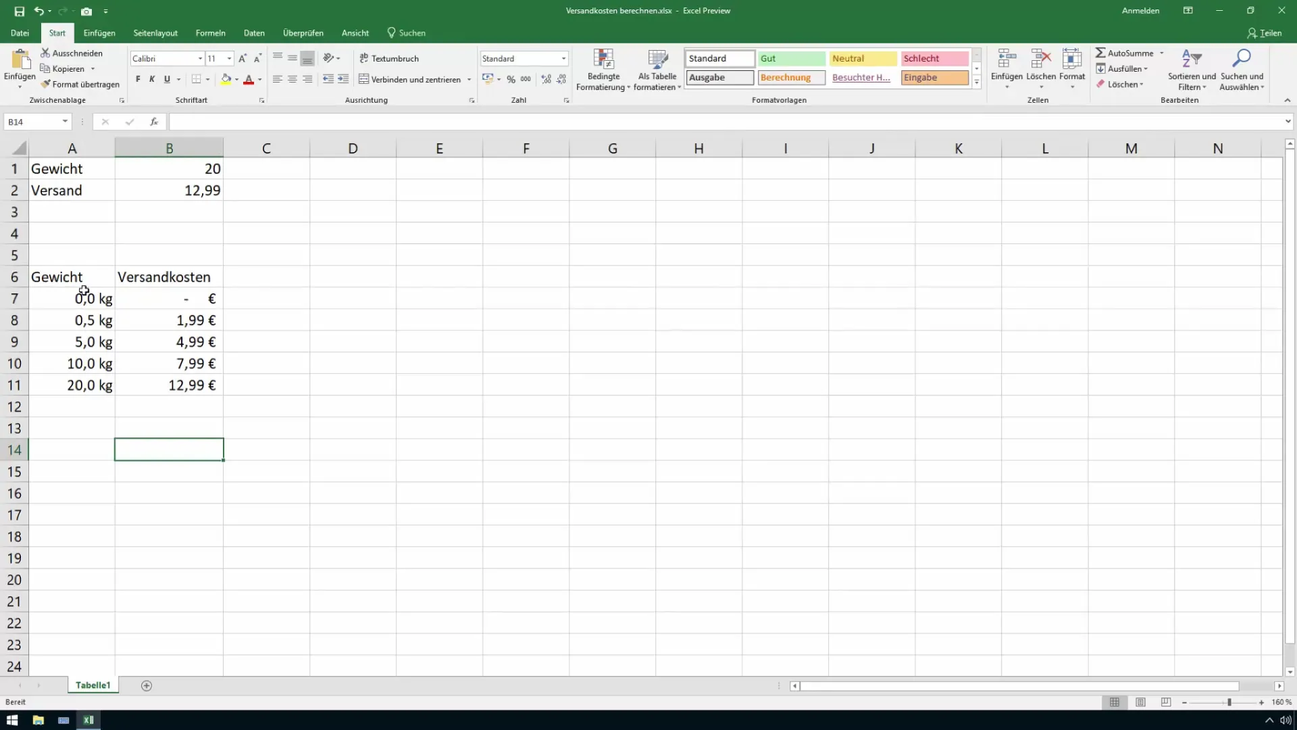1297x730 pixels.
Task: Align text to bottom vertically
Action: (307, 58)
